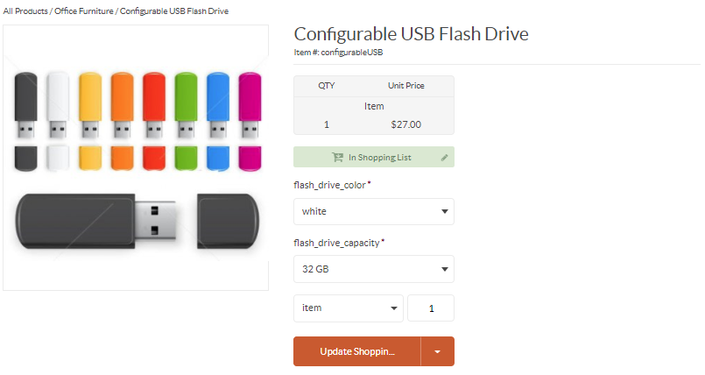Select the upright green flash drive

(186, 105)
